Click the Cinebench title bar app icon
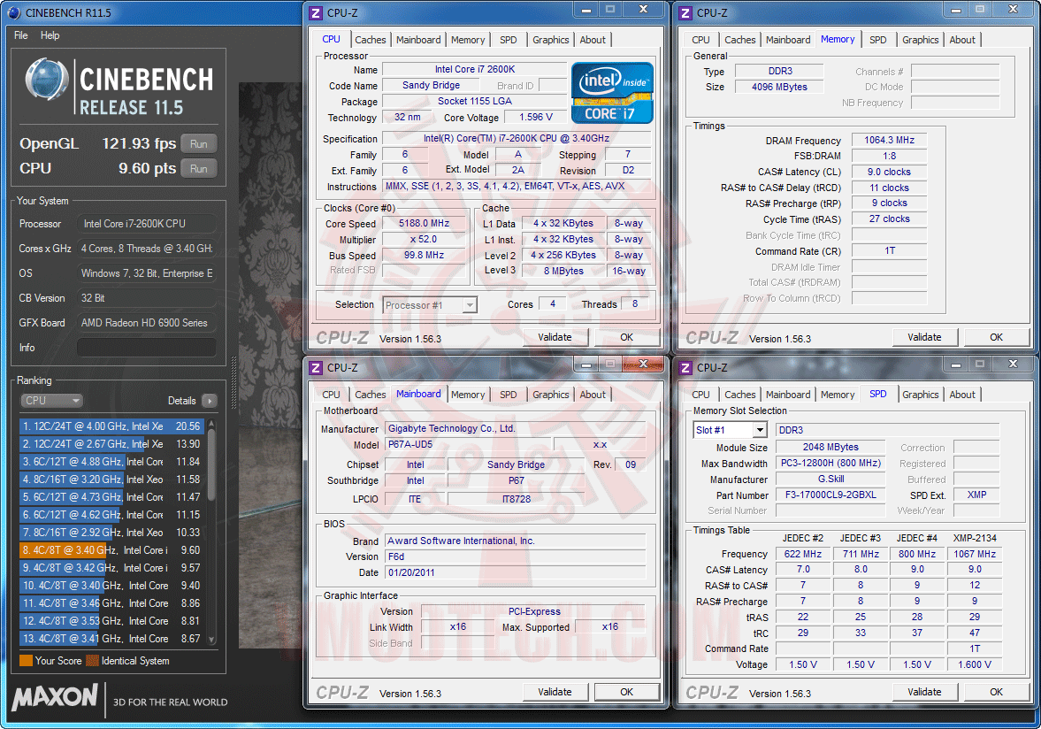This screenshot has height=729, width=1041. click(14, 12)
